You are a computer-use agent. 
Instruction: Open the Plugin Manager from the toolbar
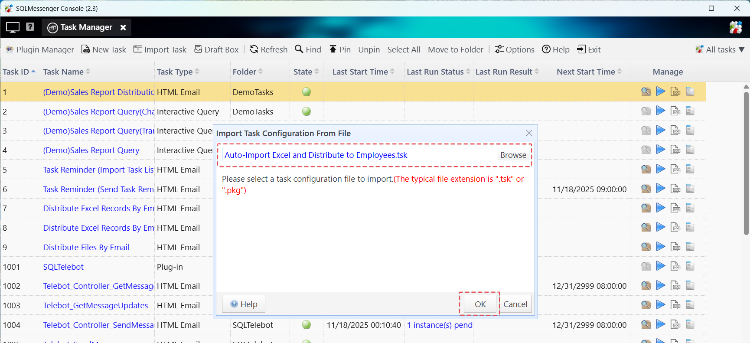pos(40,49)
